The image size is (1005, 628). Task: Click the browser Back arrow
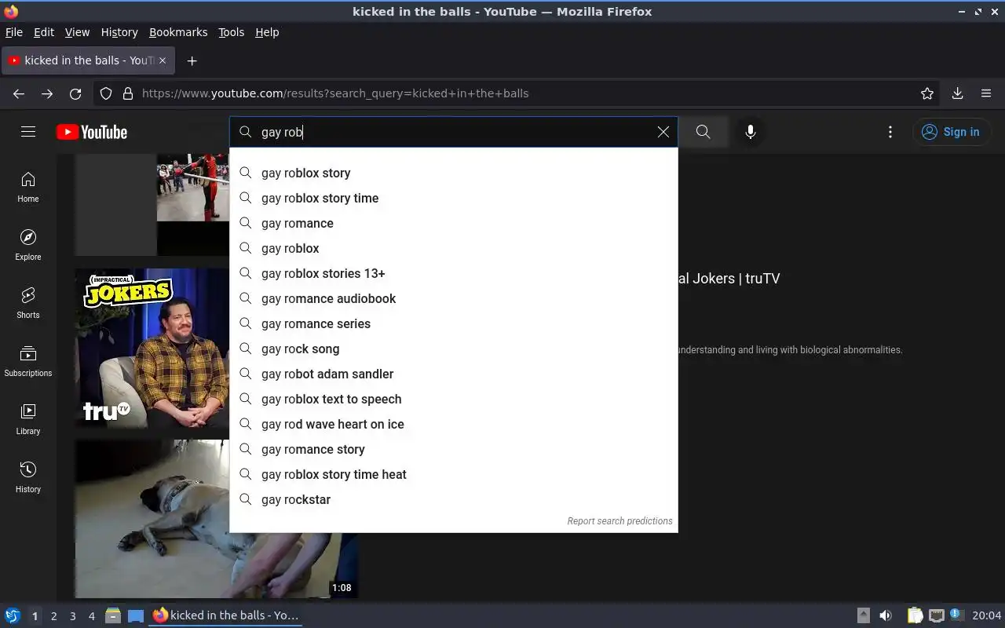tap(19, 93)
